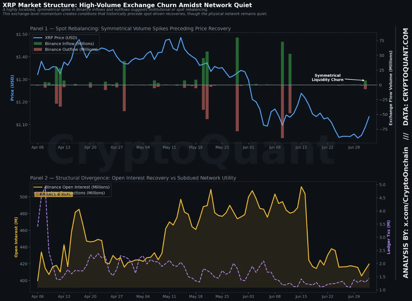Click the 'BINANCE & XRPL' badge
This screenshot has height=301, width=412.
[x=53, y=194]
